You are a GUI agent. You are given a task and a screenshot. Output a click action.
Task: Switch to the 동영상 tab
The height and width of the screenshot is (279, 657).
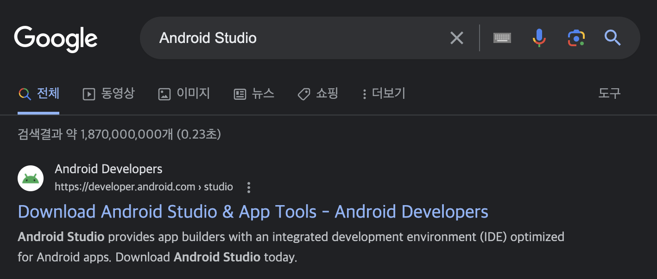(x=108, y=94)
